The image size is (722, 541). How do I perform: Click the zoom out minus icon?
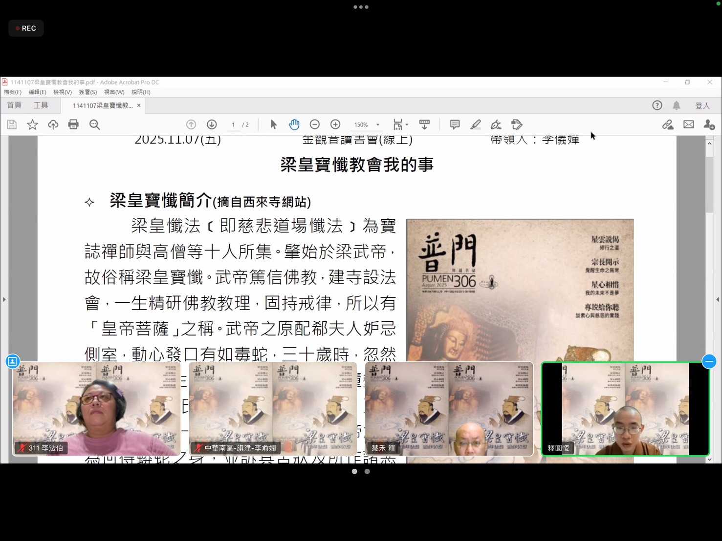click(x=315, y=125)
